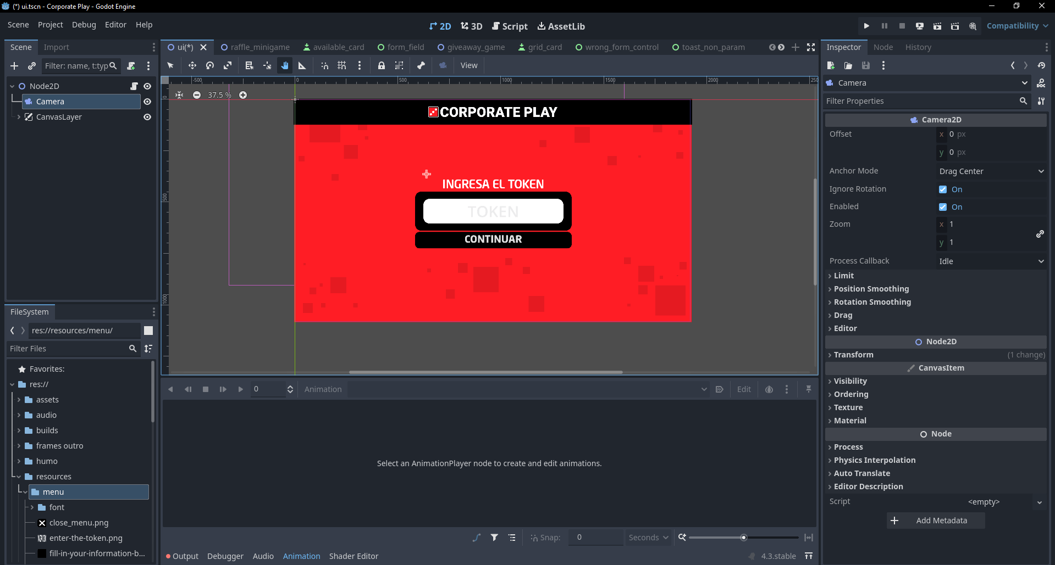Adjust the timeline zoom slider
The image size is (1055, 565).
[743, 538]
